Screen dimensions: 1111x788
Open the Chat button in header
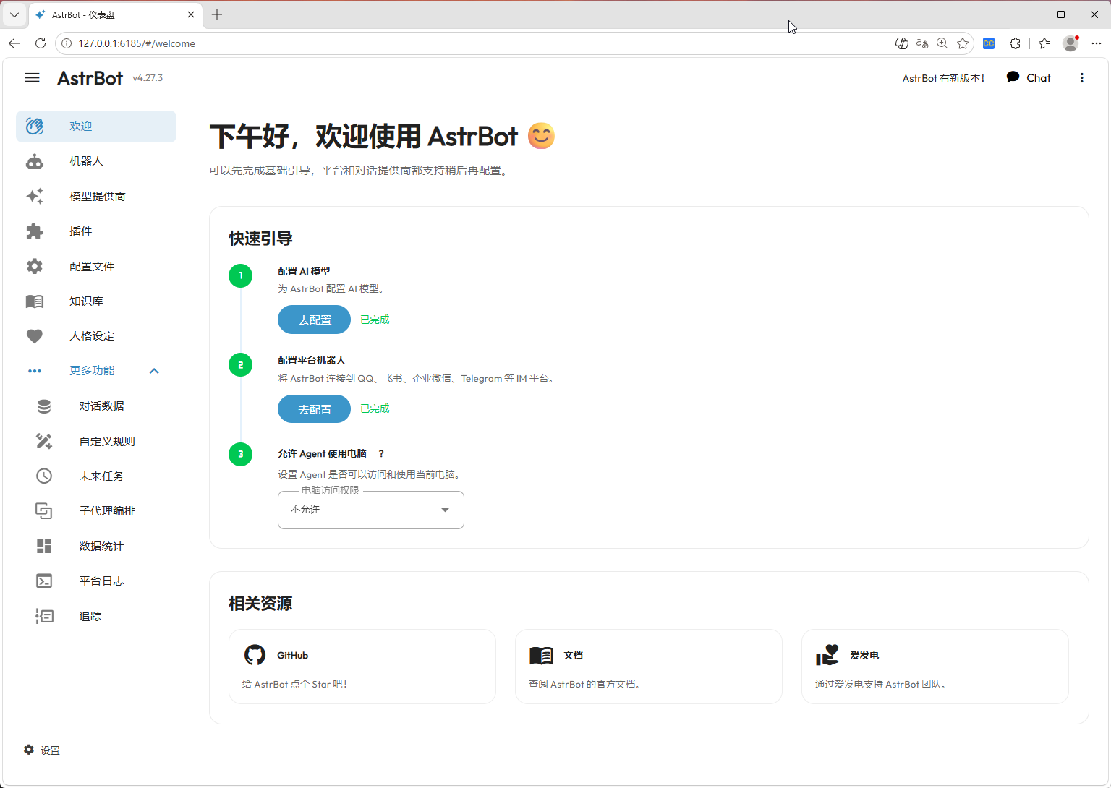[x=1029, y=77]
